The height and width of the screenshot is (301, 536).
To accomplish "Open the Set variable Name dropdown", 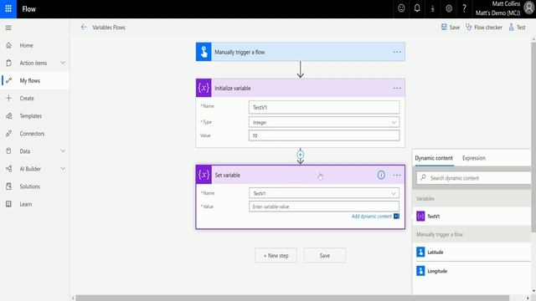I will [x=324, y=193].
